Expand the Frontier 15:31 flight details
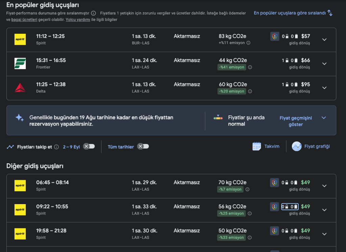Viewport: 346px width, 252px height. (x=324, y=64)
